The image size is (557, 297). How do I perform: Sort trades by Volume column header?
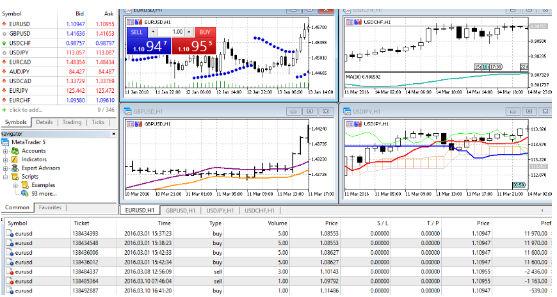[277, 223]
